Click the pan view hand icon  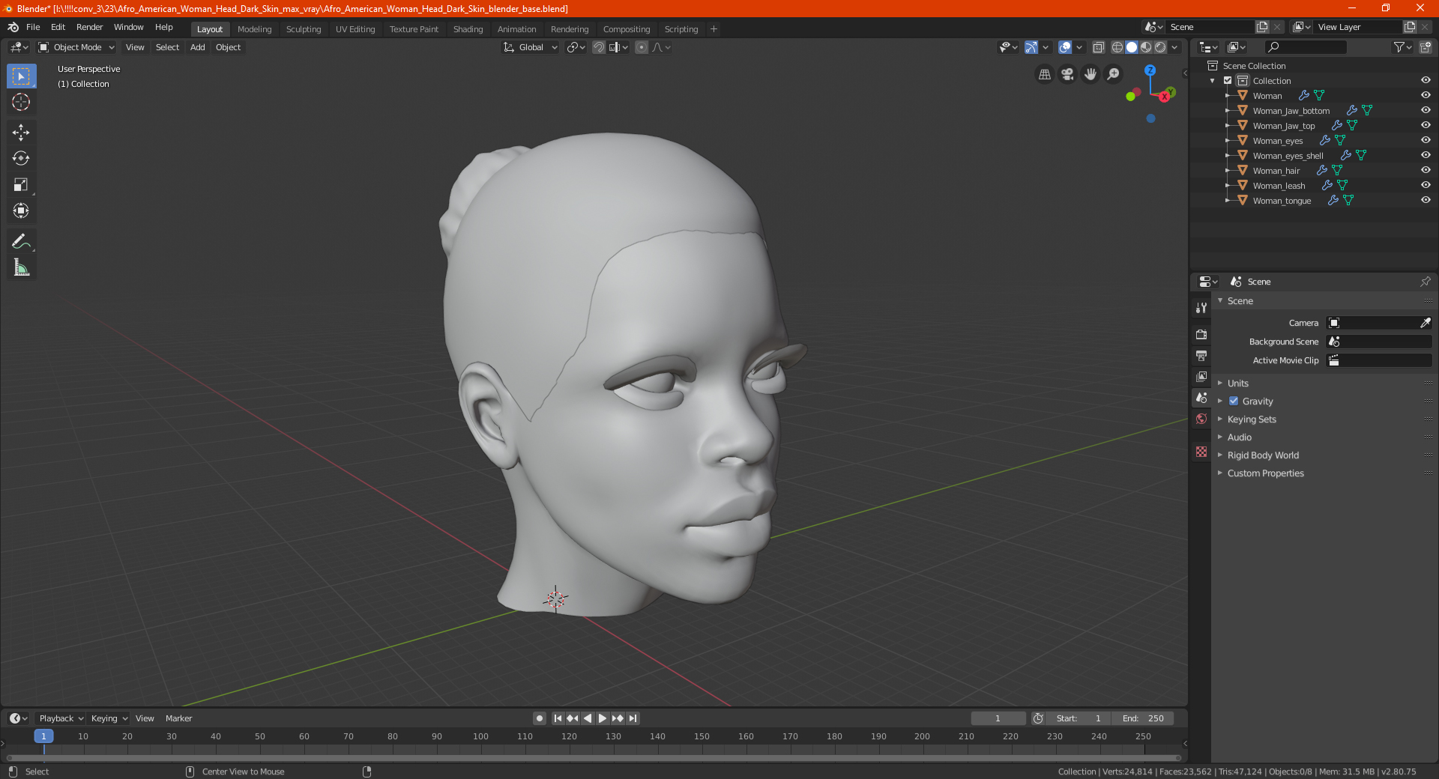1090,74
